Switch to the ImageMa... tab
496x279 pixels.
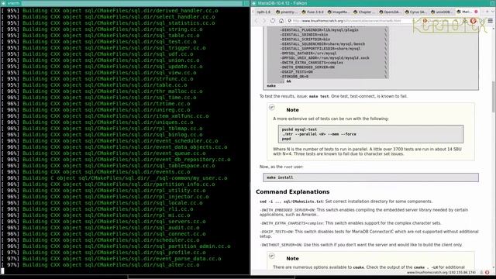coord(338,12)
